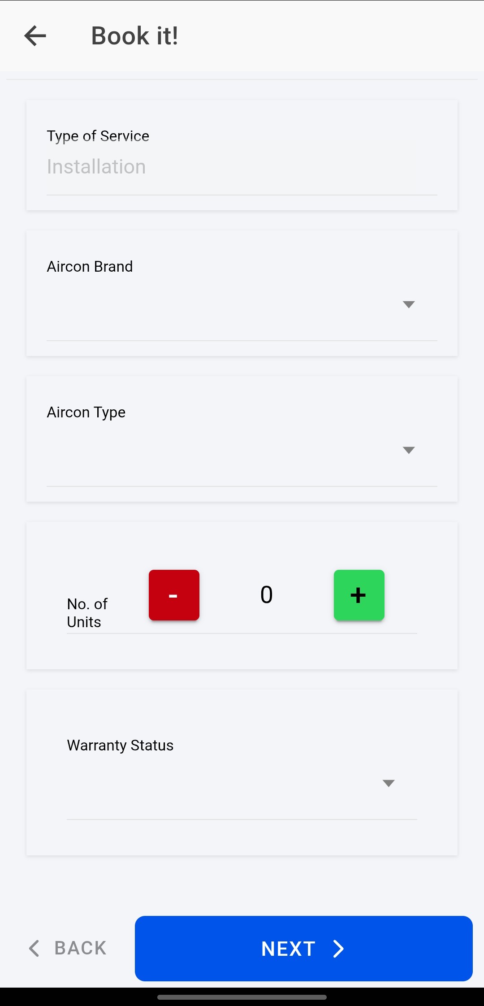Tap the No. of Units label

click(x=87, y=613)
